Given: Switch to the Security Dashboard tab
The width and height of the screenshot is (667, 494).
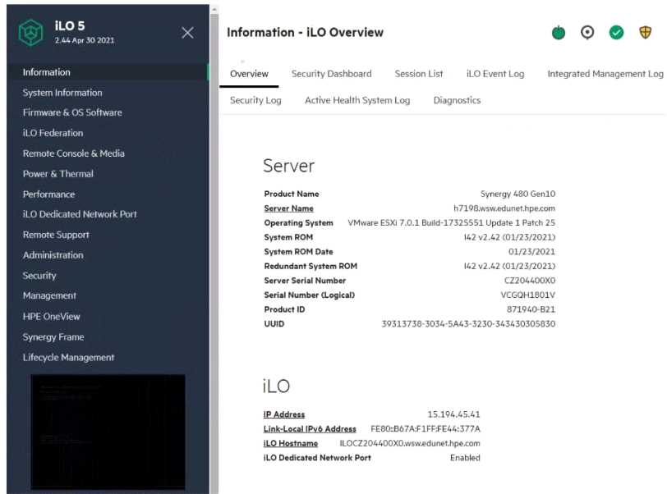Looking at the screenshot, I should coord(331,74).
